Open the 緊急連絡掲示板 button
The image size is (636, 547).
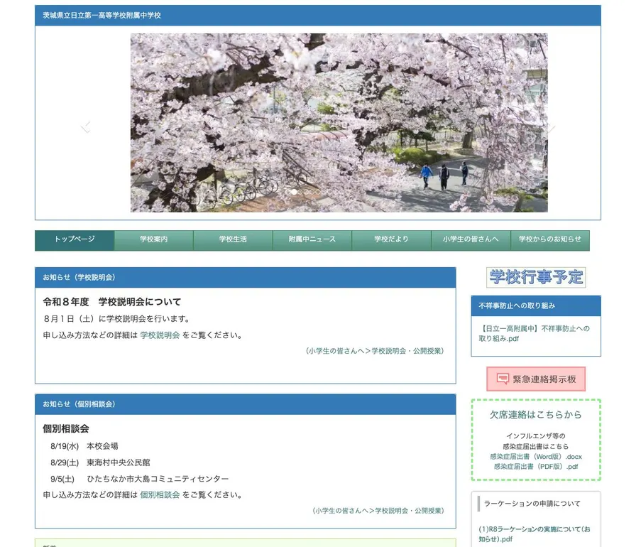[536, 379]
